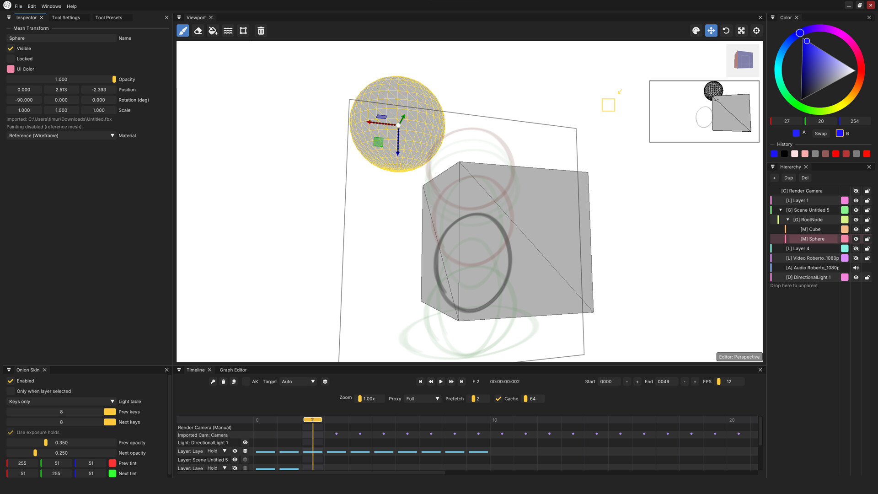Switch to the Rotate transform tool
Image resolution: width=878 pixels, height=494 pixels.
726,31
